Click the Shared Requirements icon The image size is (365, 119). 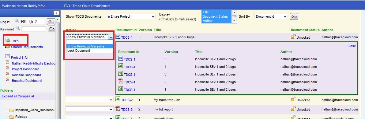7,47
